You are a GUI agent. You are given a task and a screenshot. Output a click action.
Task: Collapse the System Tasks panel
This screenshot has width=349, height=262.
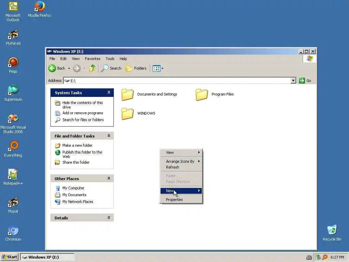109,92
